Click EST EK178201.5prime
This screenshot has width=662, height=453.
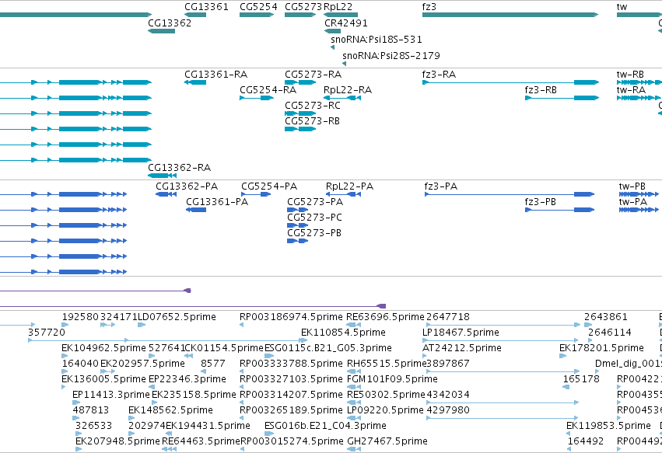coord(601,348)
